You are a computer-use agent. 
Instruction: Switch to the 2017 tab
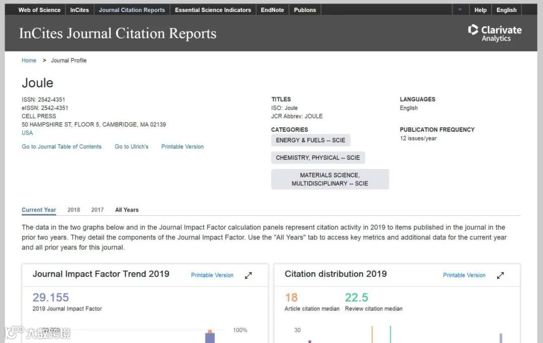pos(98,210)
